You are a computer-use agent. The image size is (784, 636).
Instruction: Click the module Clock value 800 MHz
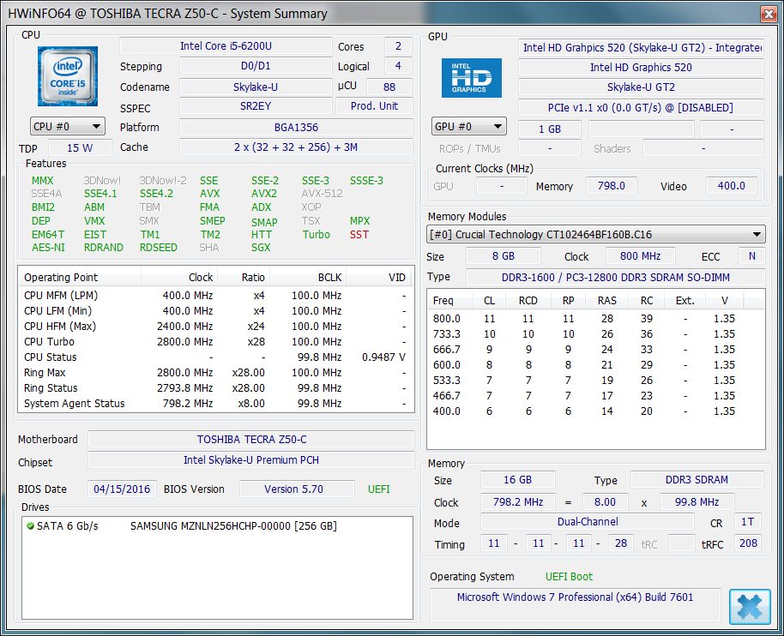click(x=641, y=256)
